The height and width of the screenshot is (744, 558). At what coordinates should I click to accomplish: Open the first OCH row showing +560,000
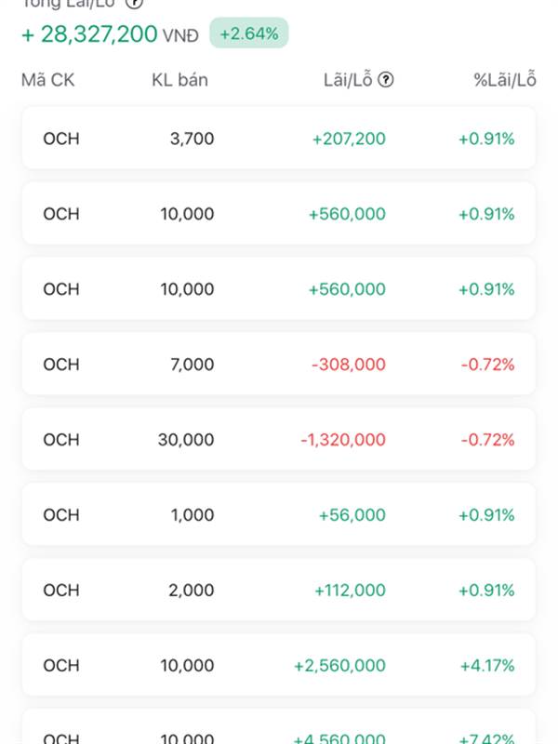279,214
